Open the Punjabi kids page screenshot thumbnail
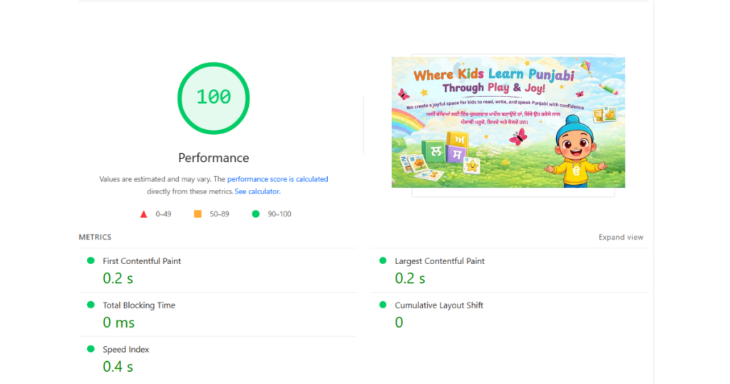Image resolution: width=730 pixels, height=384 pixels. coord(508,122)
